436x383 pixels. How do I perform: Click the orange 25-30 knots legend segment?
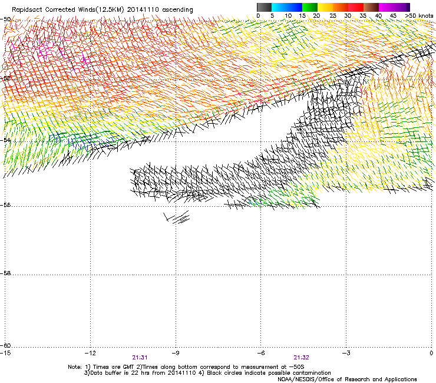click(341, 7)
